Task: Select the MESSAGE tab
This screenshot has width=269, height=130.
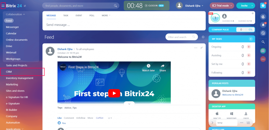Action: pyautogui.click(x=51, y=15)
